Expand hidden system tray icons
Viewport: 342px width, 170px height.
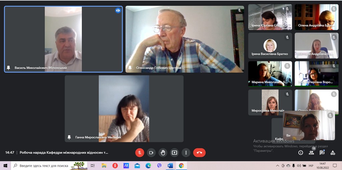[x=278, y=165]
